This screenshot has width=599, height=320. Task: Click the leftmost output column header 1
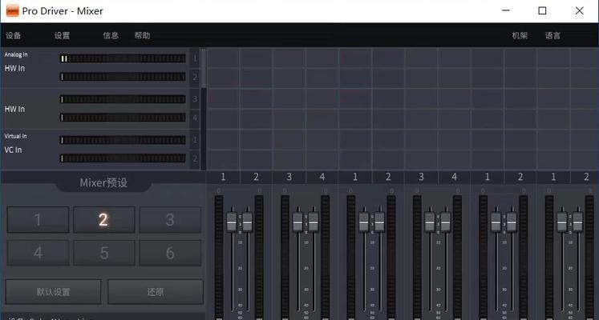tap(223, 177)
